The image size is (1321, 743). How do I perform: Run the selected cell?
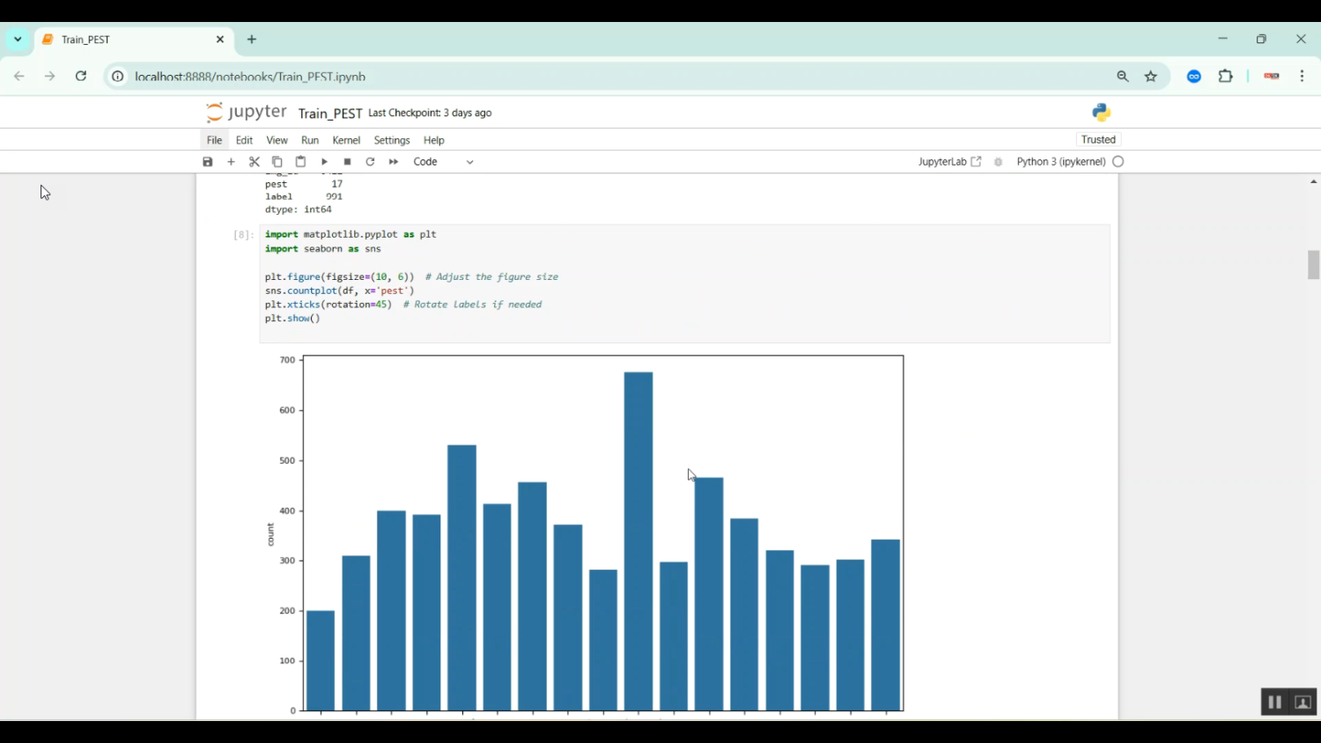coord(324,162)
